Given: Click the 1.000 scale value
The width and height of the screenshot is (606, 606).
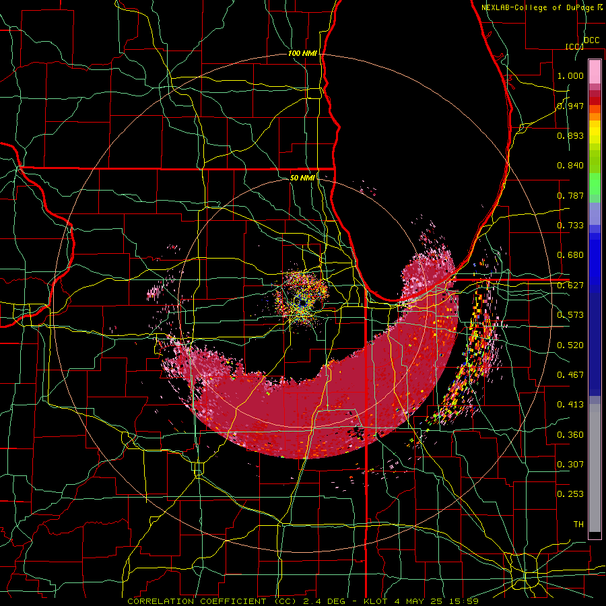Looking at the screenshot, I should tap(570, 75).
